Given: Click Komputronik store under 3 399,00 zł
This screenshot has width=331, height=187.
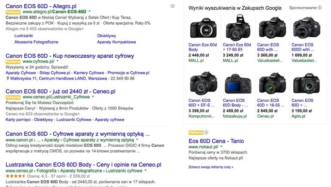Looking at the screenshot, I should [x=201, y=116].
